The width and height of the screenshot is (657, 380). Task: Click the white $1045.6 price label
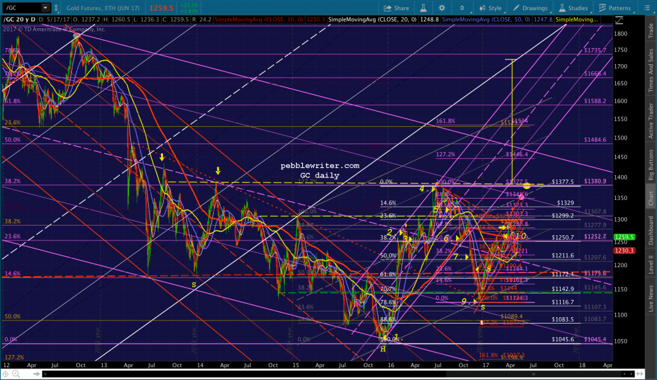coord(563,340)
